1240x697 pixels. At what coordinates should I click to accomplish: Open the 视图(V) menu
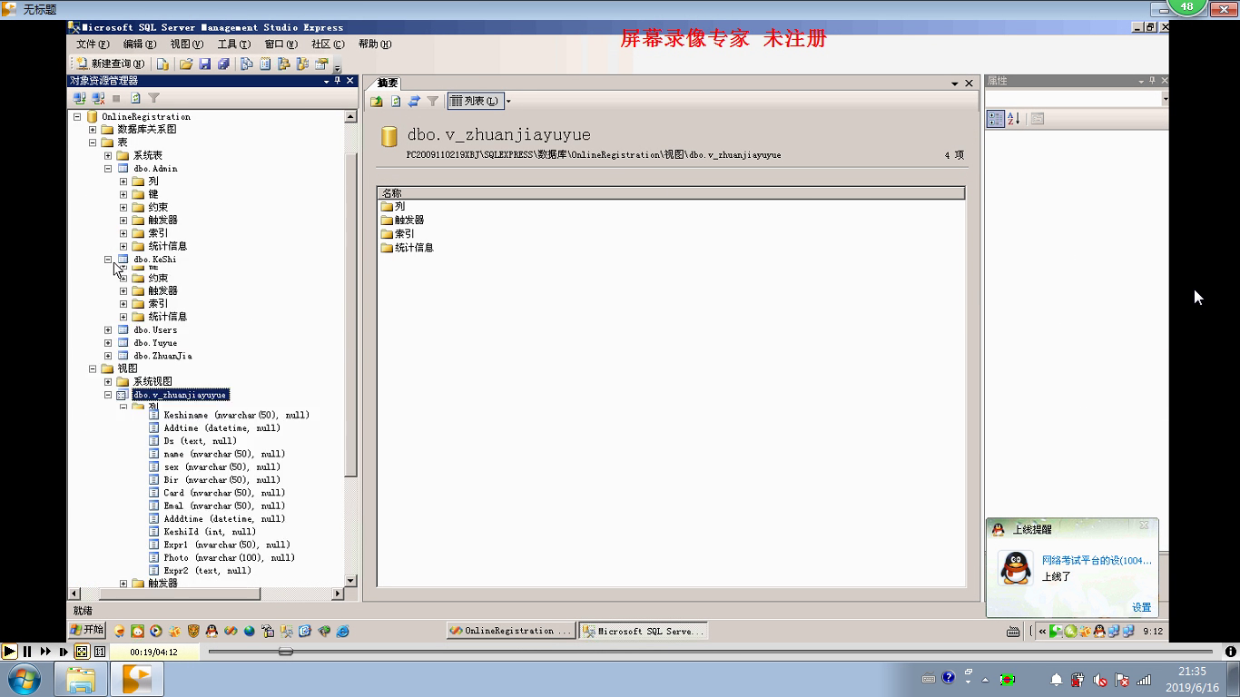pyautogui.click(x=187, y=44)
